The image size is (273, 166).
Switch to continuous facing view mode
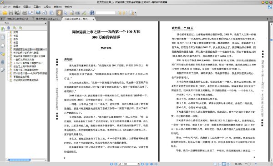pos(228,164)
